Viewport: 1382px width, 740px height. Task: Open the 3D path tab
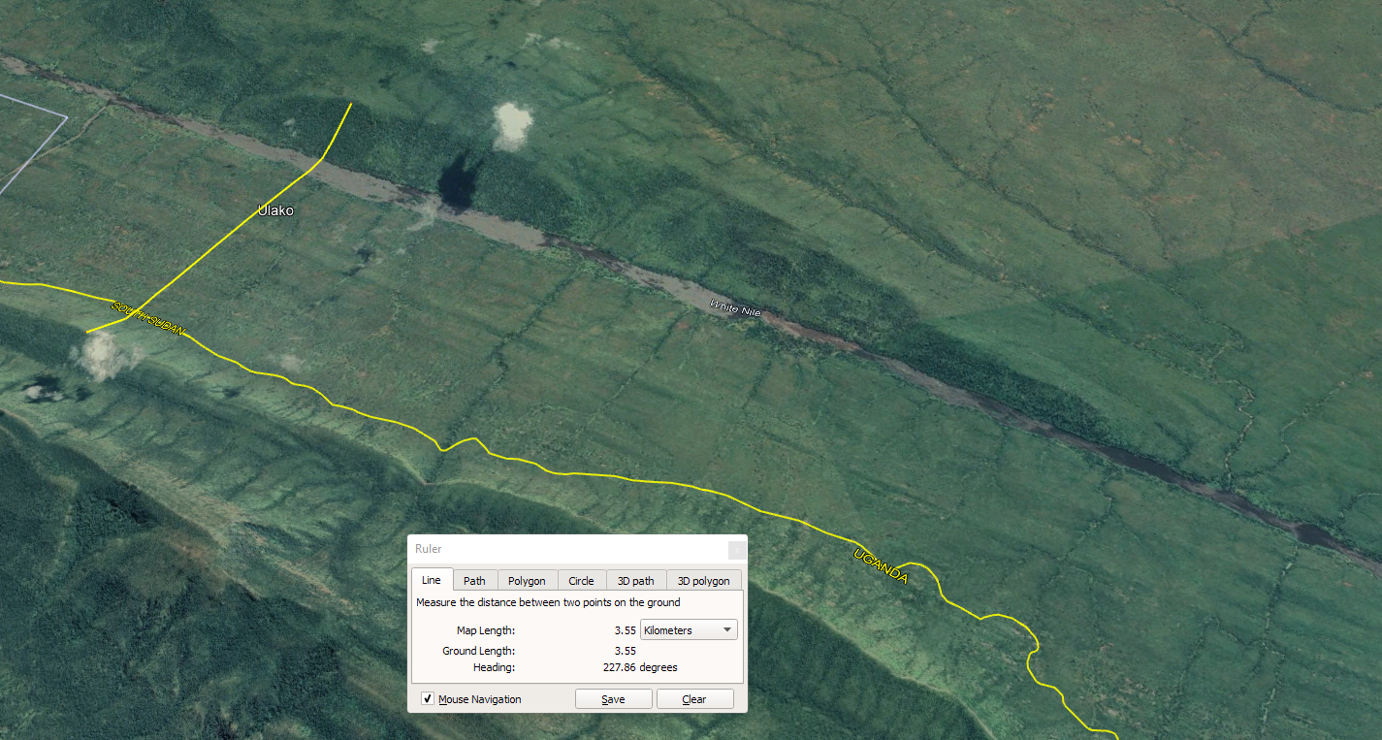[x=635, y=581]
